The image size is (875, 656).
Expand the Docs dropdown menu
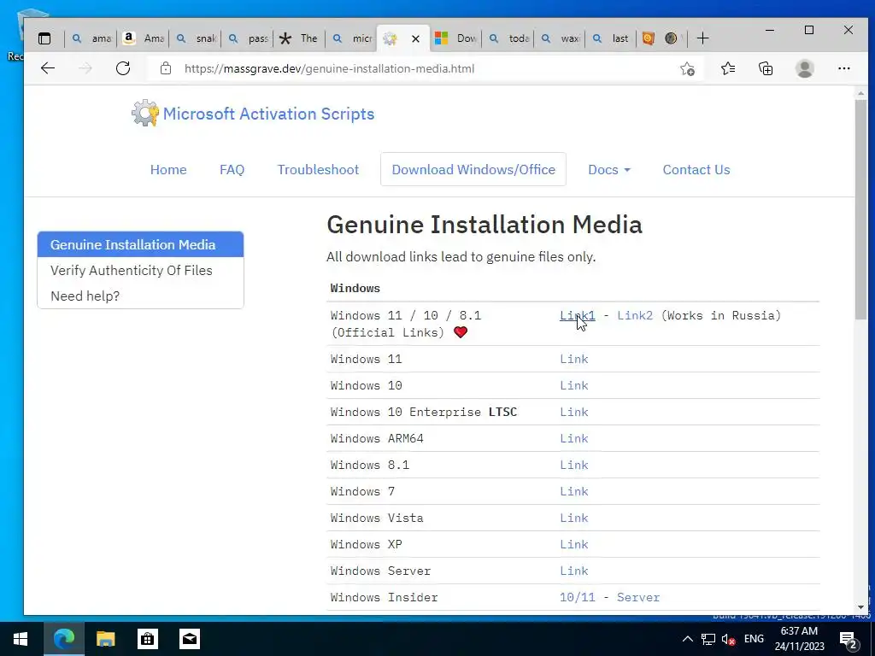pyautogui.click(x=608, y=170)
